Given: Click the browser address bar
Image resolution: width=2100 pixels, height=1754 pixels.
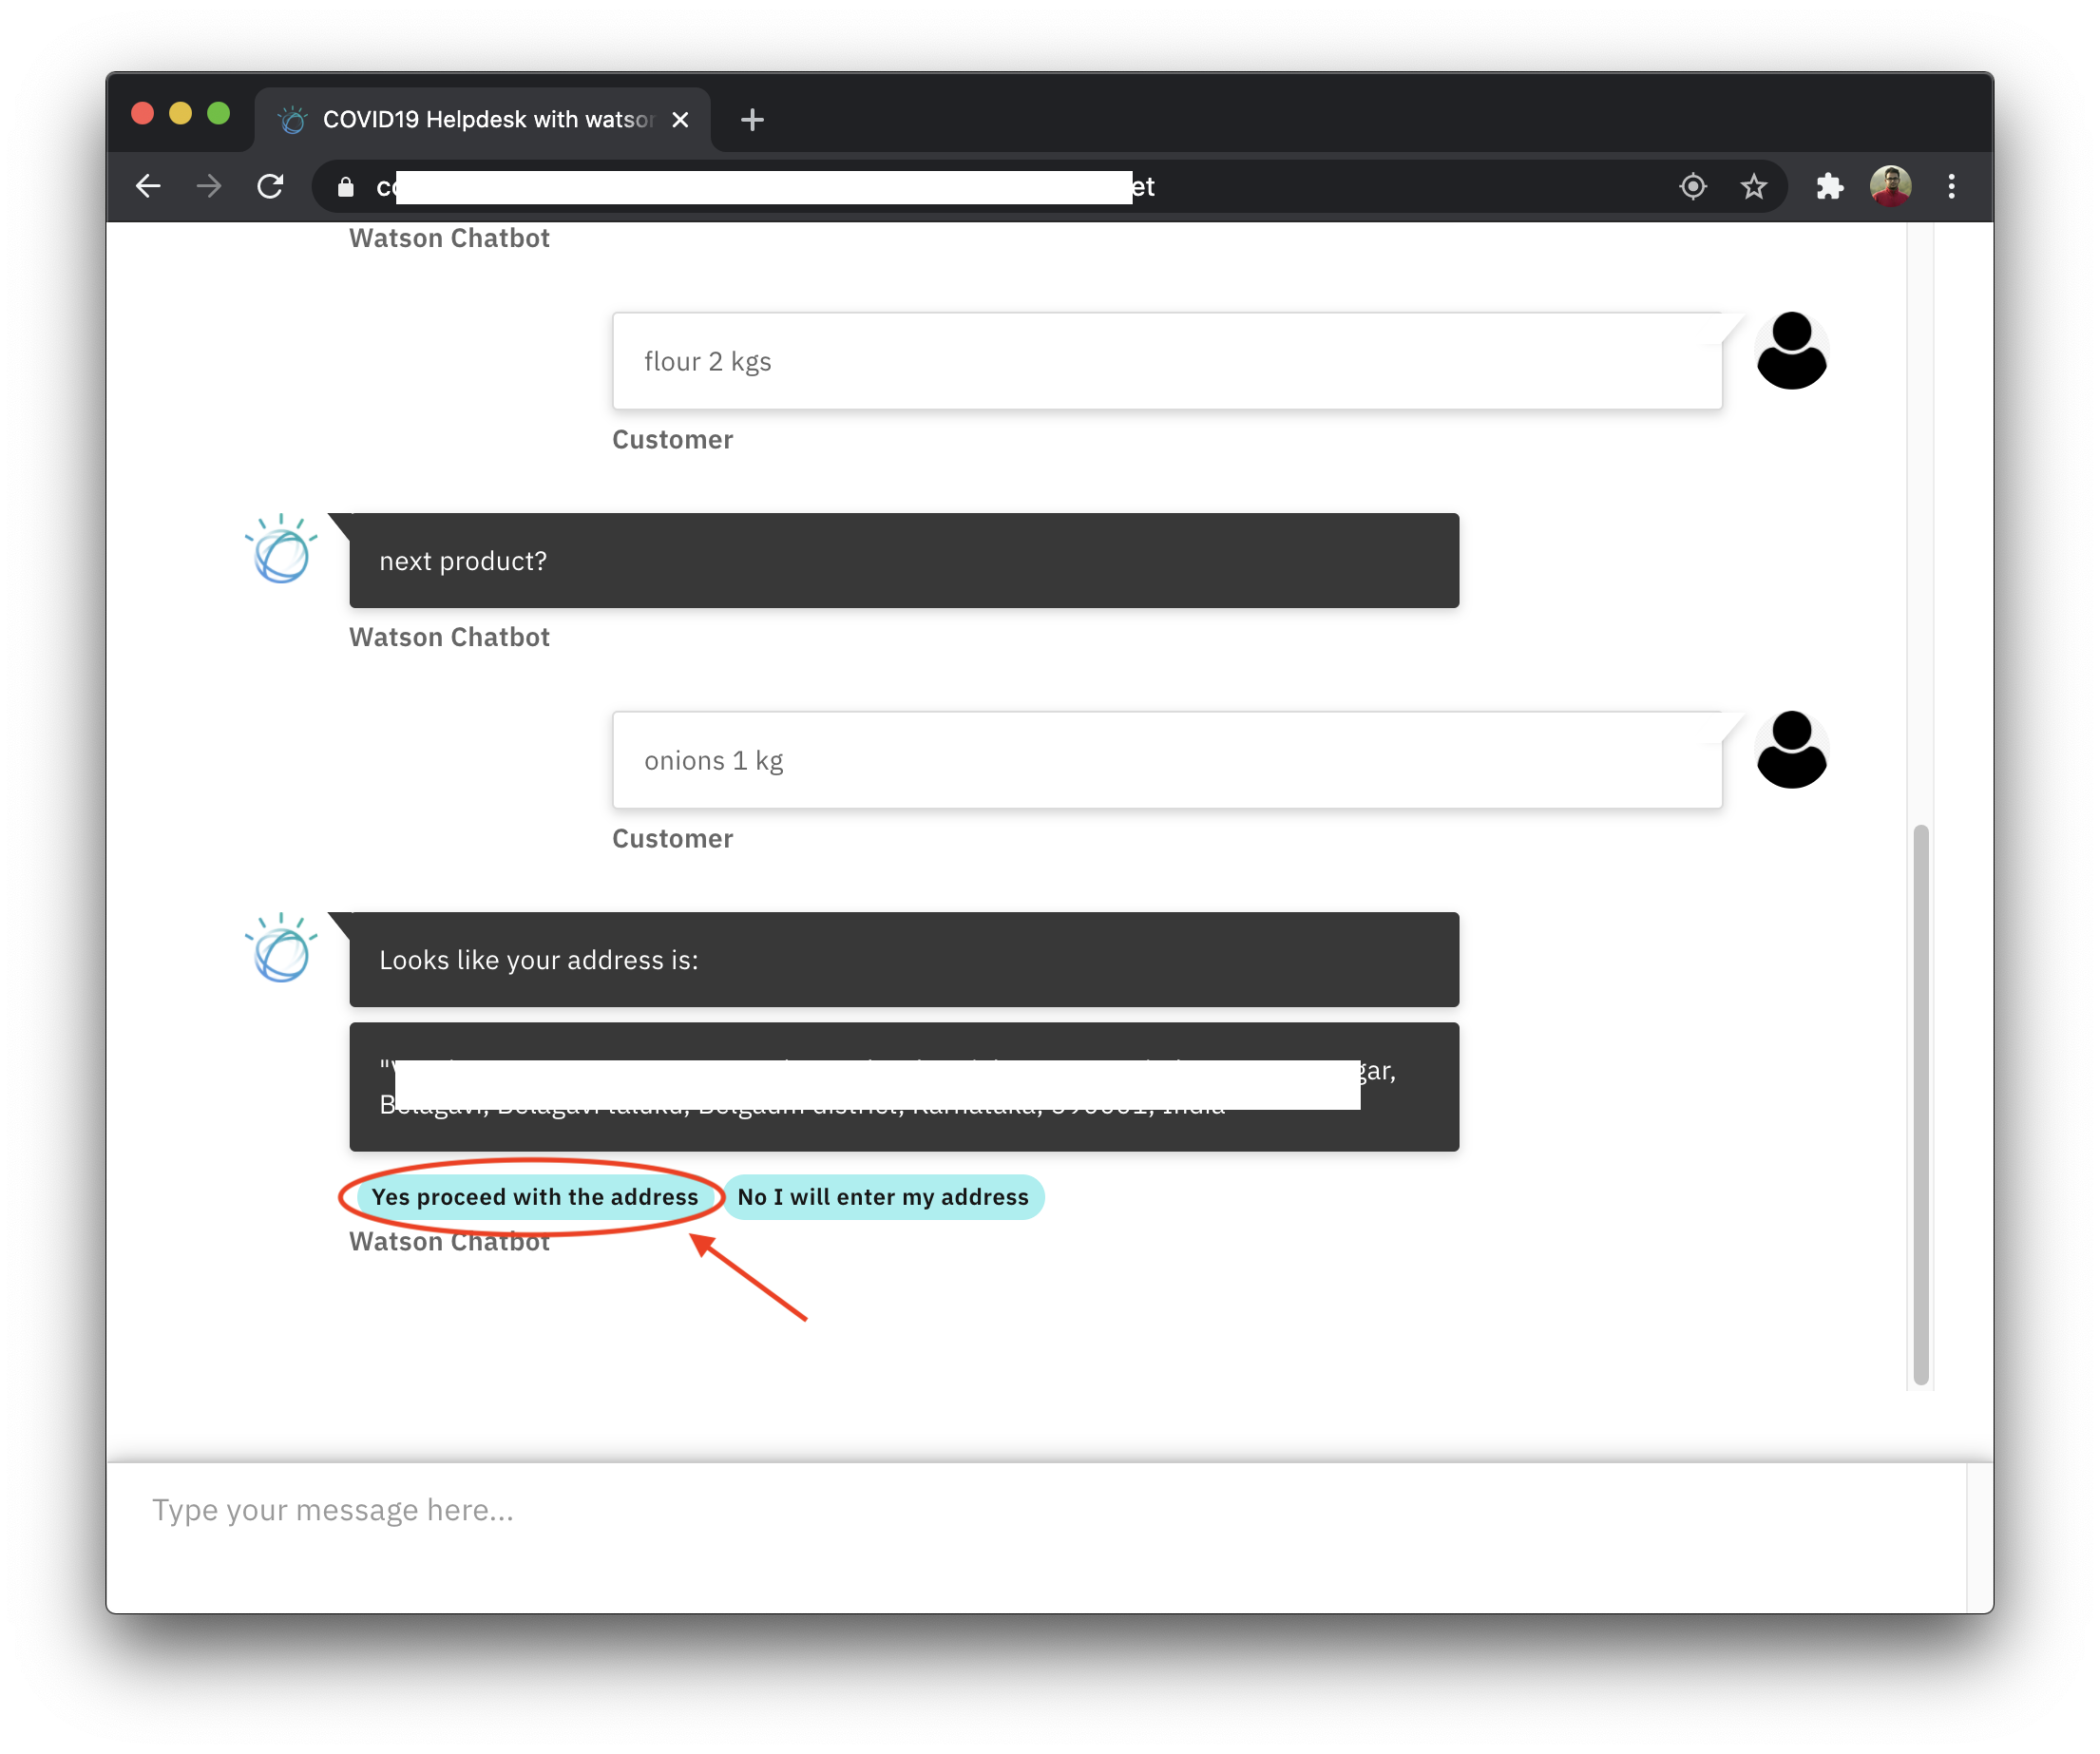Looking at the screenshot, I should 900,187.
